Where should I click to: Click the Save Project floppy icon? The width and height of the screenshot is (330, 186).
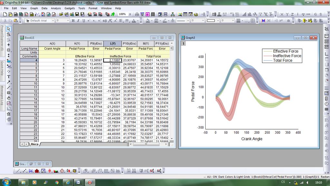click(x=77, y=14)
